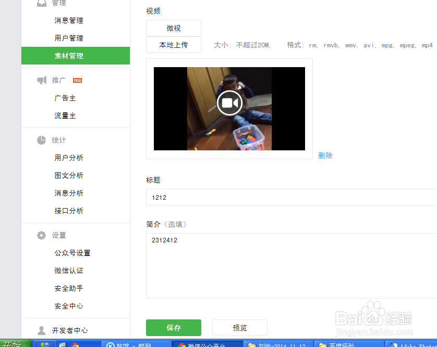Select 消息管理 in the sidebar
The height and width of the screenshot is (347, 437).
click(x=69, y=20)
